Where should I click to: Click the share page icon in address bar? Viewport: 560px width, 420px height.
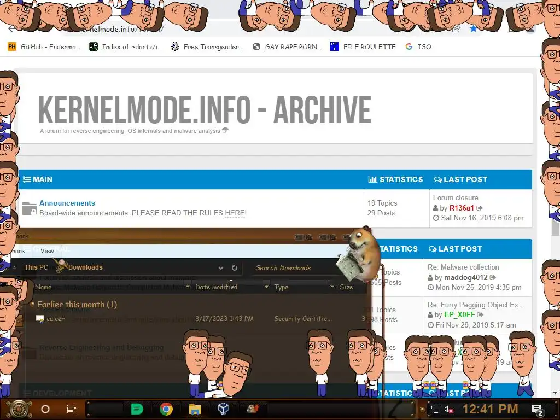coord(456,30)
